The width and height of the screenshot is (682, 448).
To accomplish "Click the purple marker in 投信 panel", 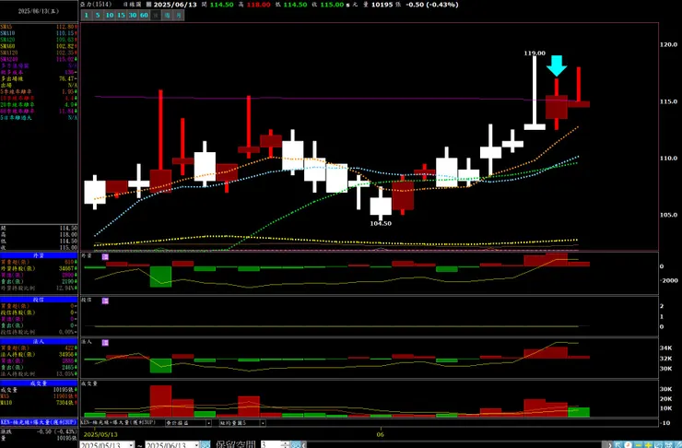I will click(x=105, y=301).
